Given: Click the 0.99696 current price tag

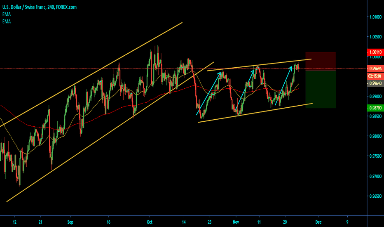Looking at the screenshot, I should point(375,69).
